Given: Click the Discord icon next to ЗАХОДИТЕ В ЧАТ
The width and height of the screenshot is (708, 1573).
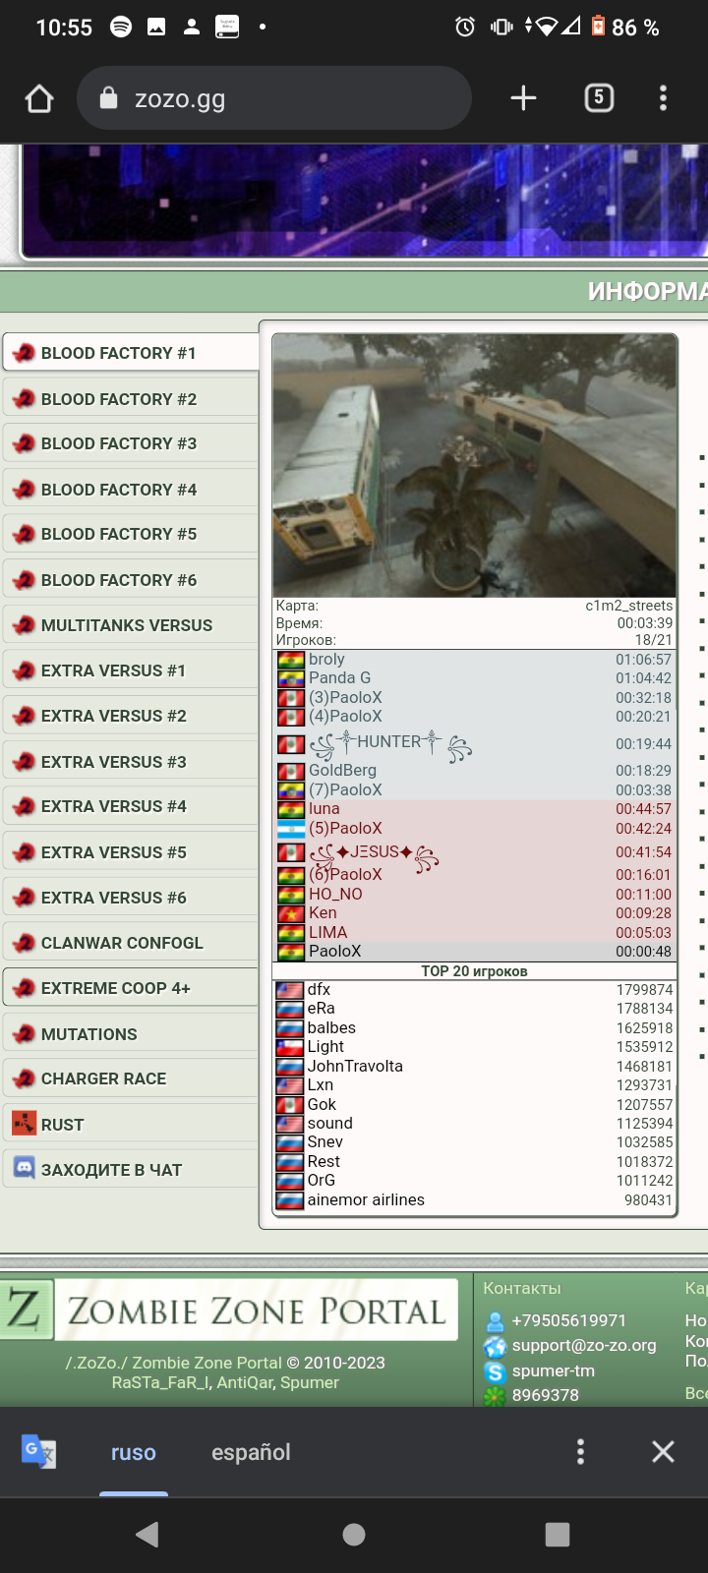Looking at the screenshot, I should click(24, 1168).
